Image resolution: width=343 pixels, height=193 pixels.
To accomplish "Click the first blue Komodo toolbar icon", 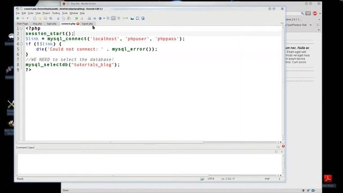I will (132, 18).
